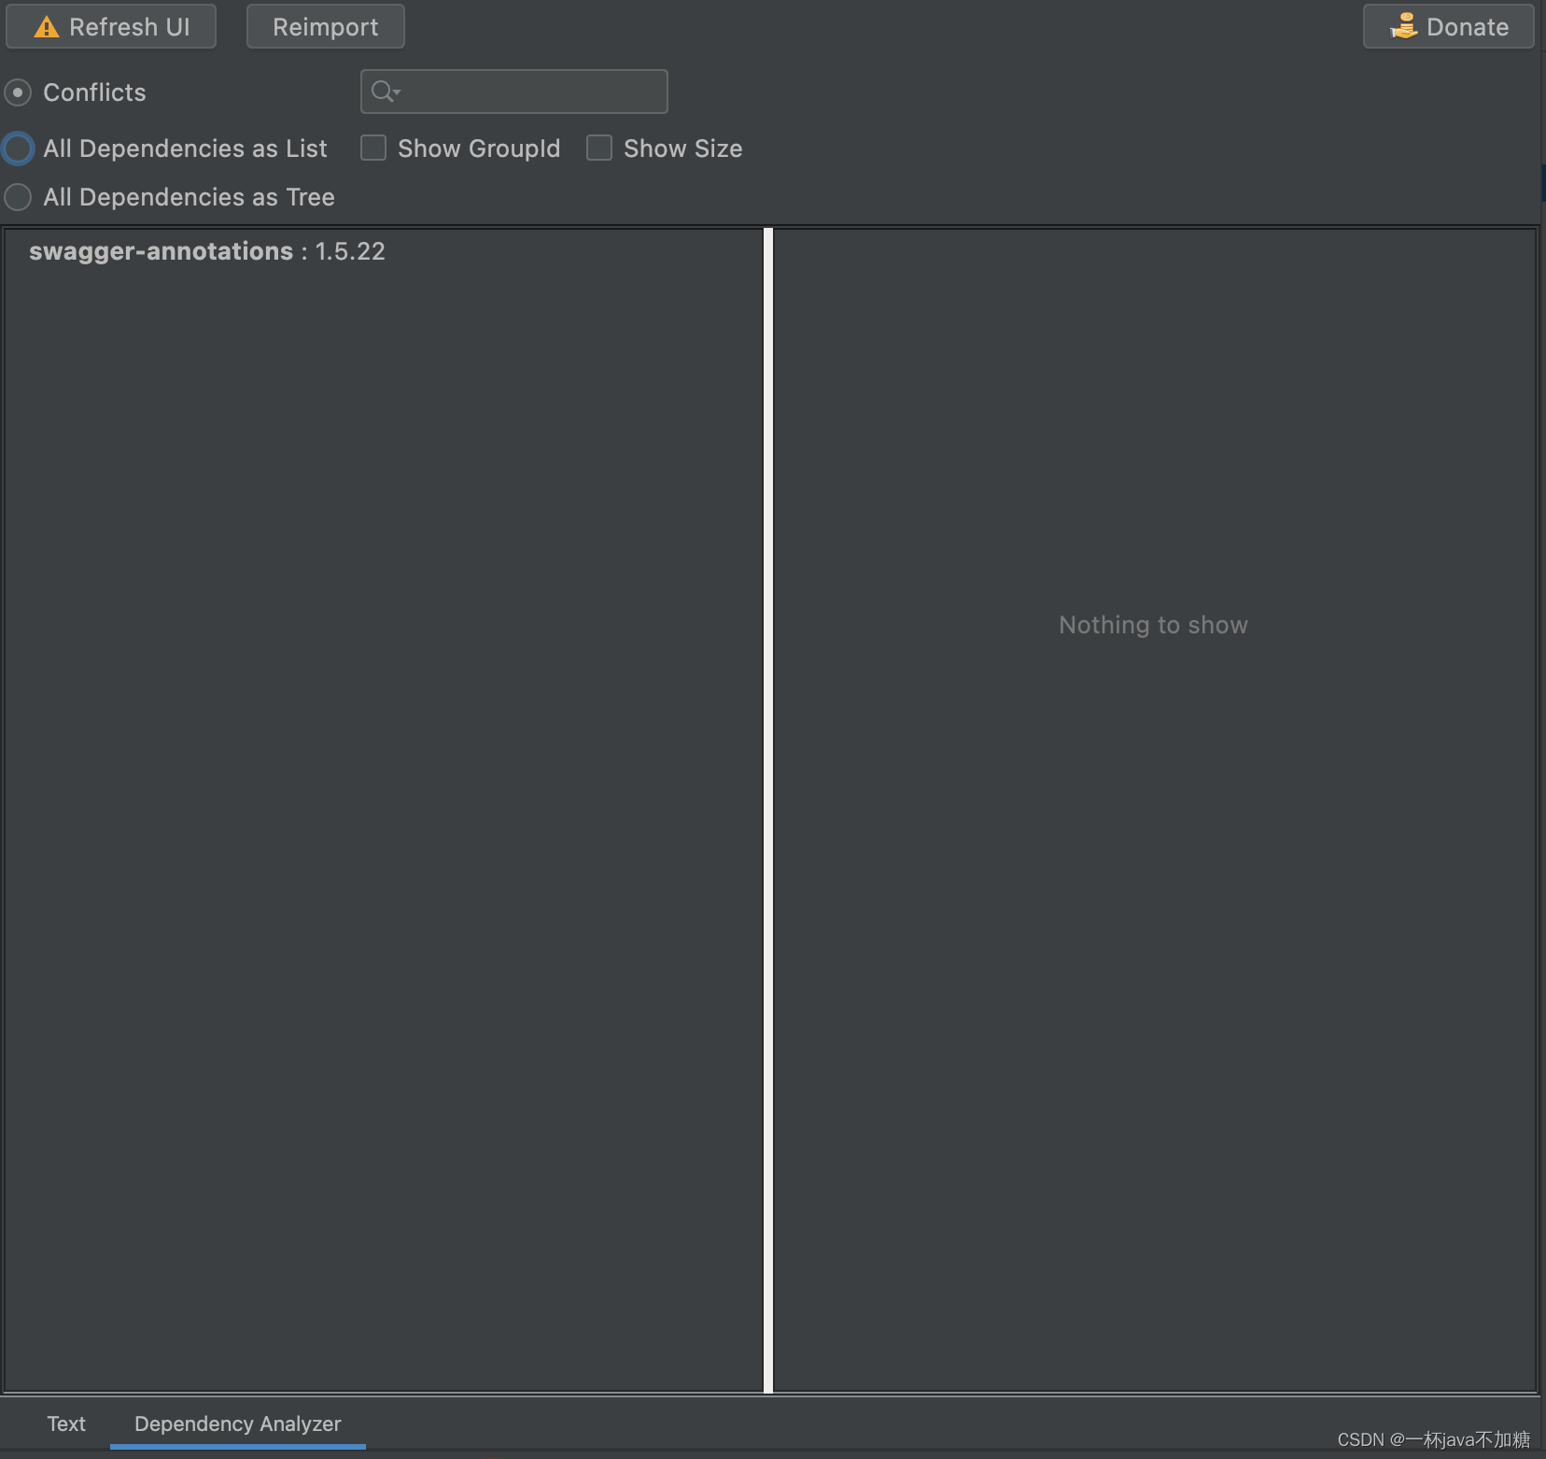Click the Refresh UI button
1546x1459 pixels.
coord(111,26)
